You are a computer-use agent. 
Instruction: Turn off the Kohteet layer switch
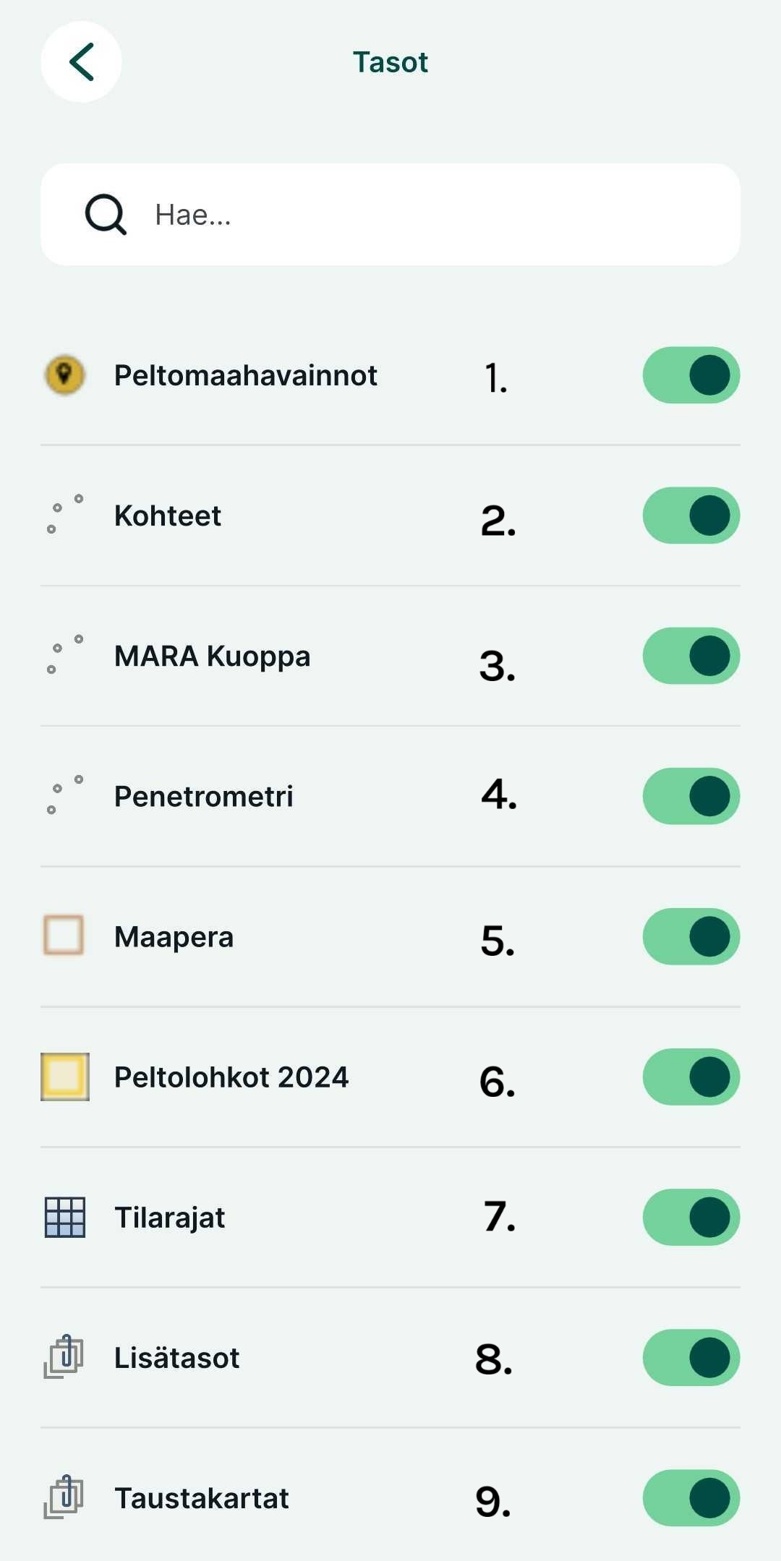(x=691, y=516)
